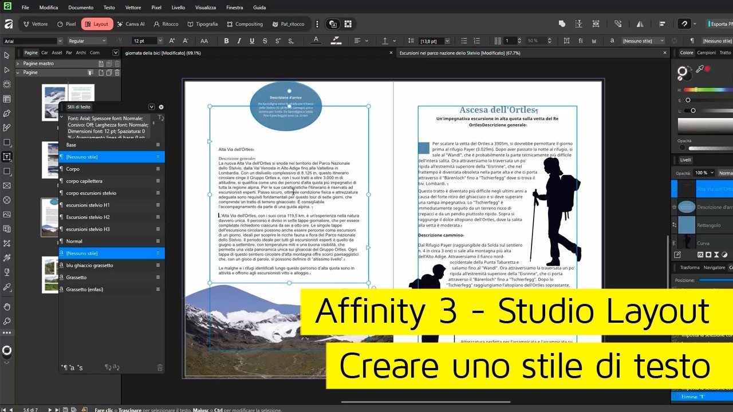Switch to giornata della bici document tab

pos(163,53)
